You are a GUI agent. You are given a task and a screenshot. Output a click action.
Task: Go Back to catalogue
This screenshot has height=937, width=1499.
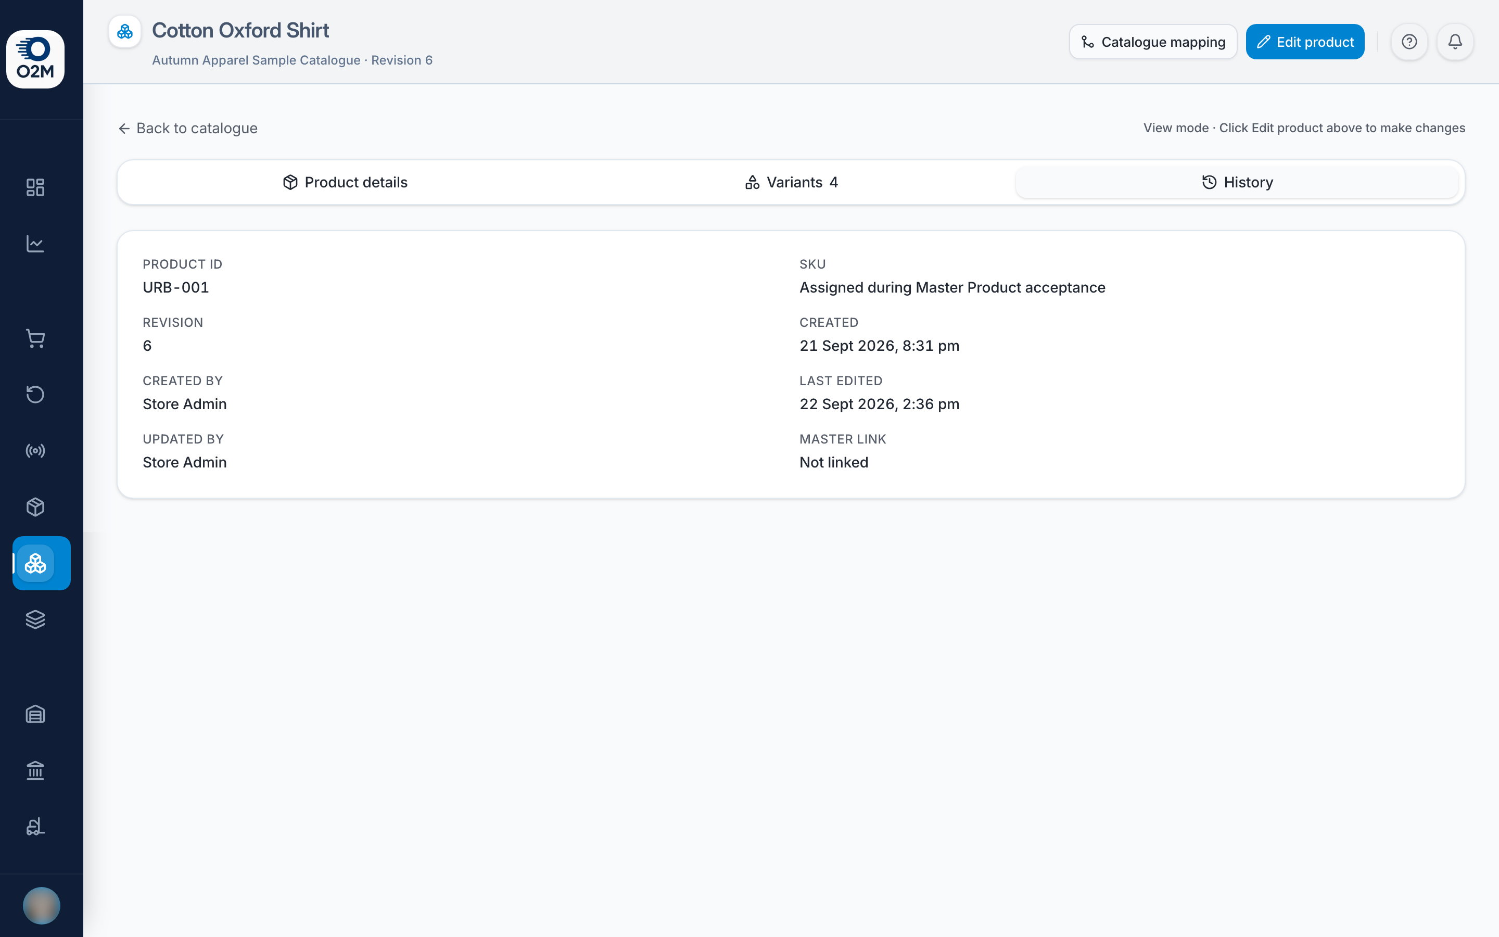click(188, 128)
